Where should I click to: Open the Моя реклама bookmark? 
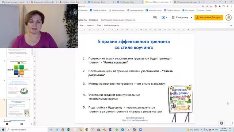click(188, 10)
